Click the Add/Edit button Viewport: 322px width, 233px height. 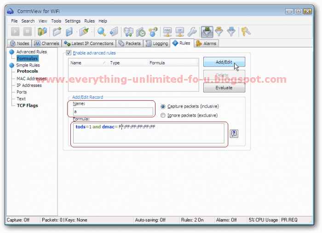[224, 62]
